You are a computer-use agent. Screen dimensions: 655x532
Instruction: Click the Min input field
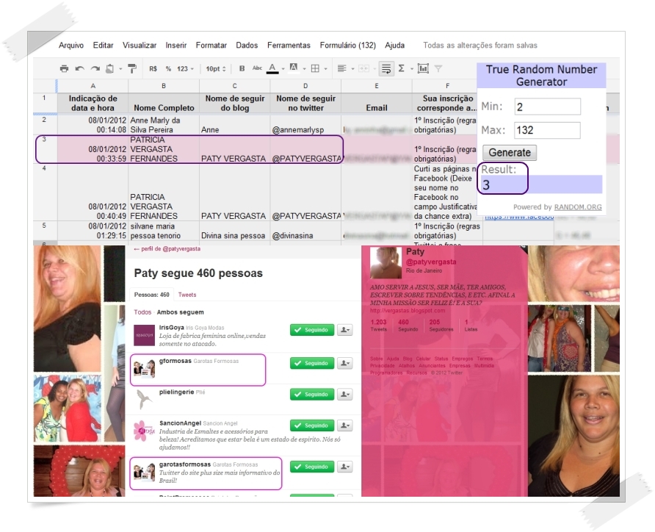547,107
